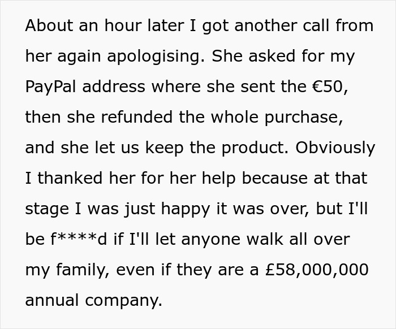
Task: Click the word "apologising"
Action: tap(154, 57)
